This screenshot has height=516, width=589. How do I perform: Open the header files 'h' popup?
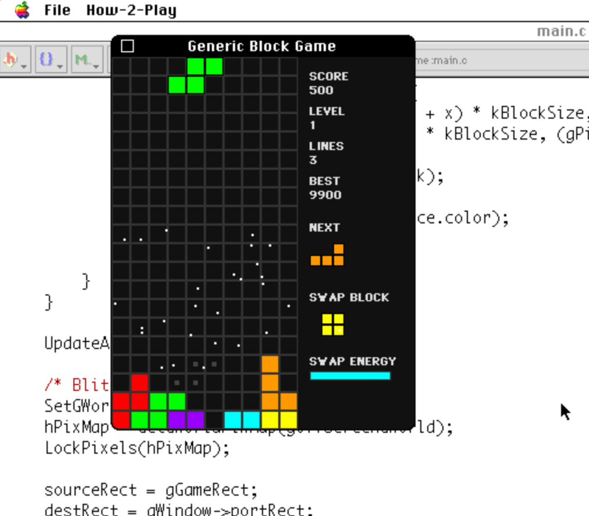click(x=15, y=60)
